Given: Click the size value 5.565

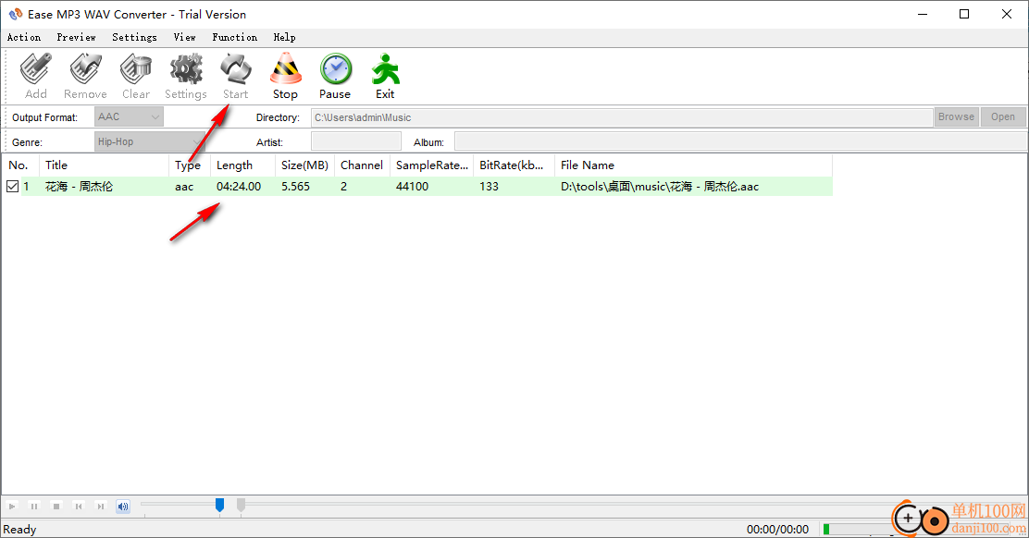Looking at the screenshot, I should (x=295, y=187).
